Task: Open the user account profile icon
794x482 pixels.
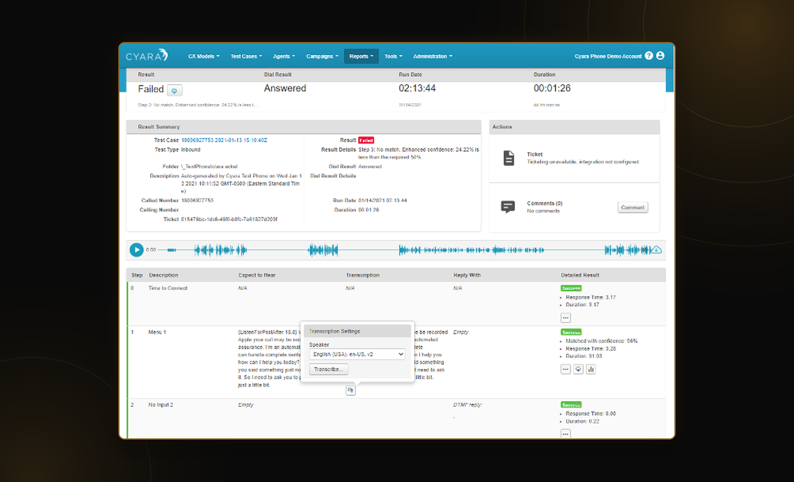Action: click(660, 56)
